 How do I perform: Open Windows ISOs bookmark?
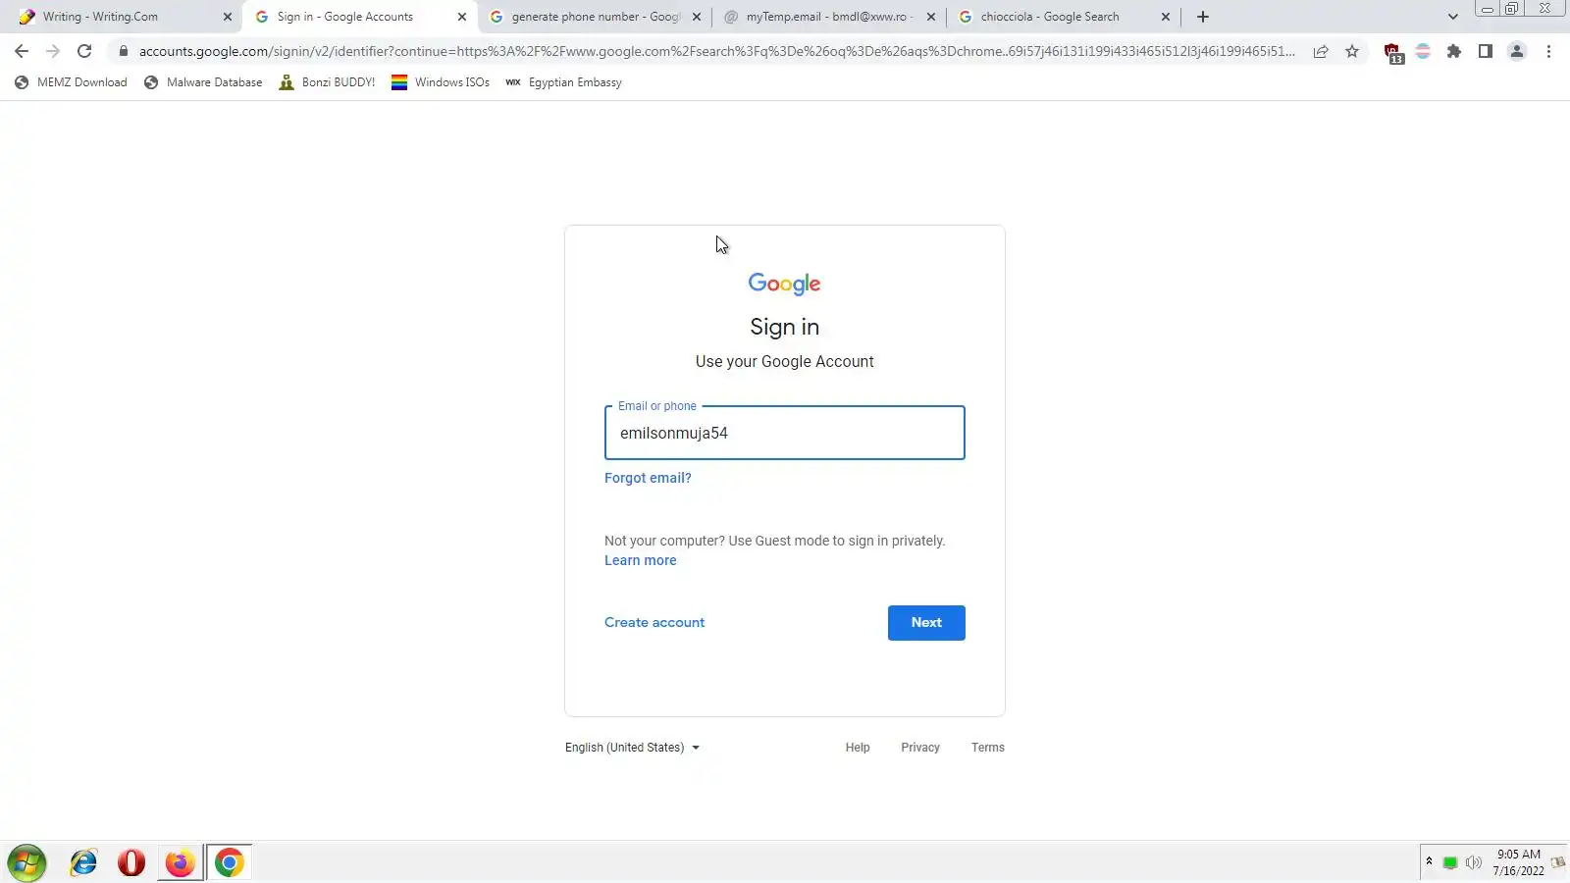(x=441, y=82)
